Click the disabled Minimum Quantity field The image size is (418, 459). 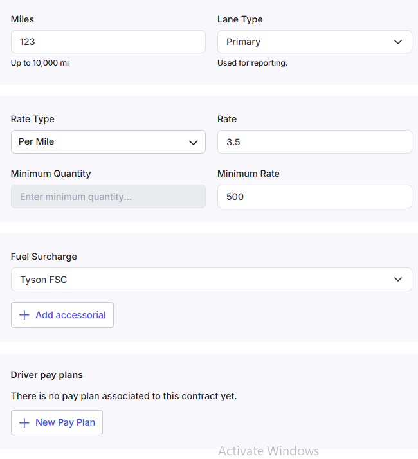tap(108, 197)
